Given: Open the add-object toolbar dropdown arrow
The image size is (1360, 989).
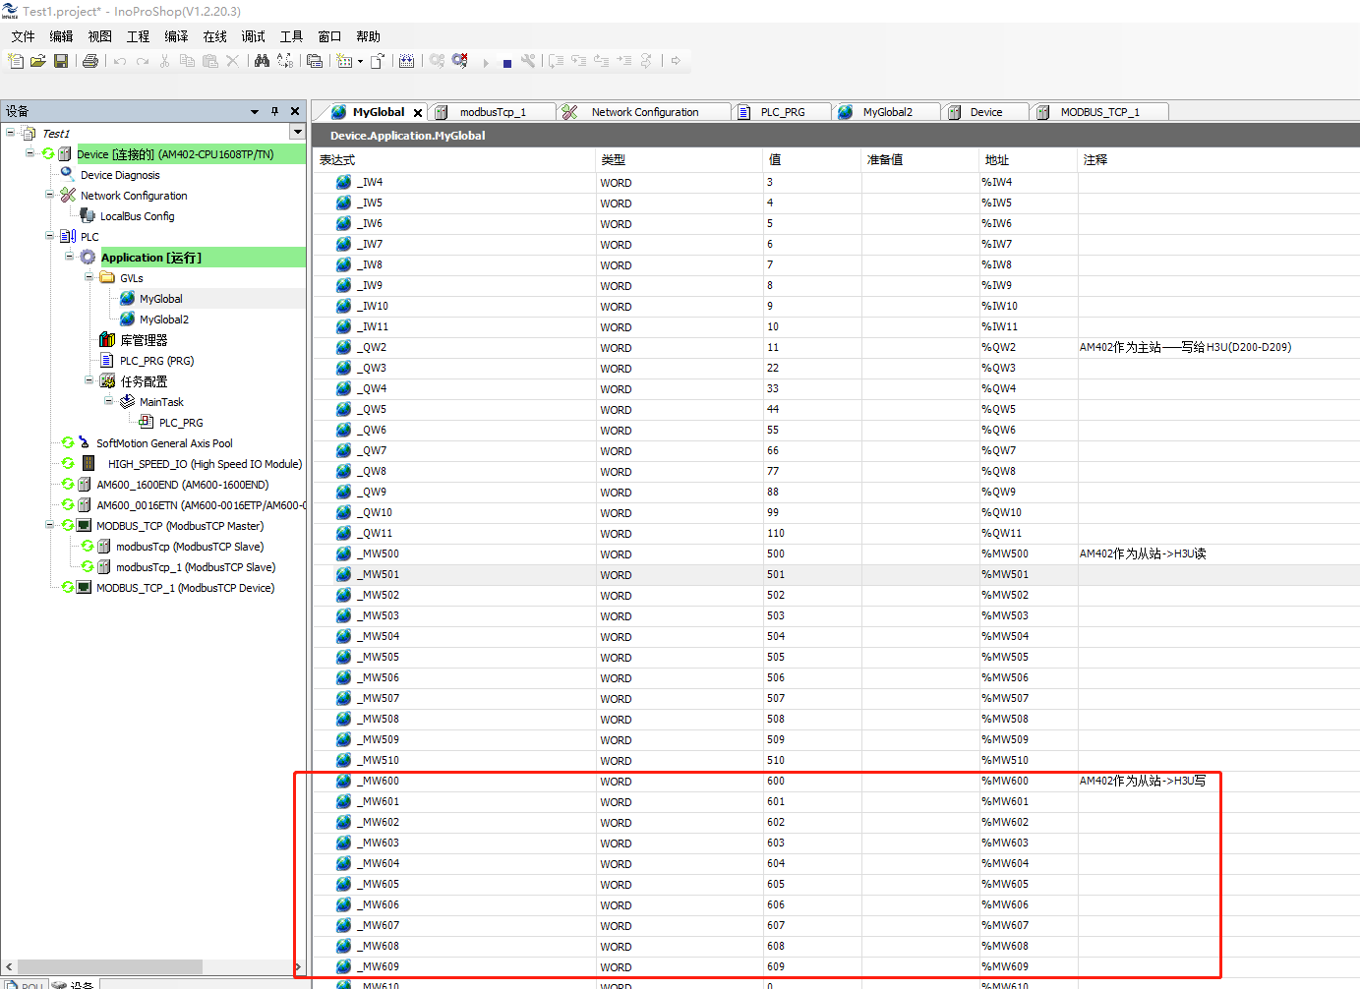Looking at the screenshot, I should coord(360,61).
